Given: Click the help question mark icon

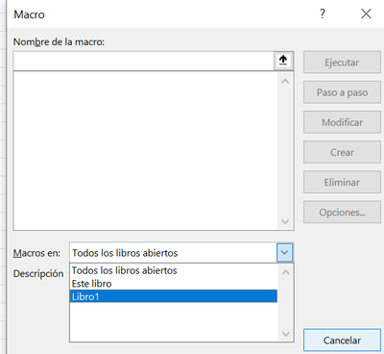Looking at the screenshot, I should click(323, 13).
